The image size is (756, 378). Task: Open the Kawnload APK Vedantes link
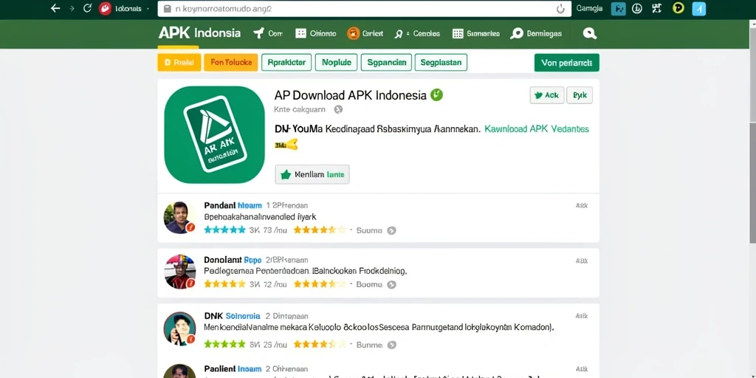(537, 129)
